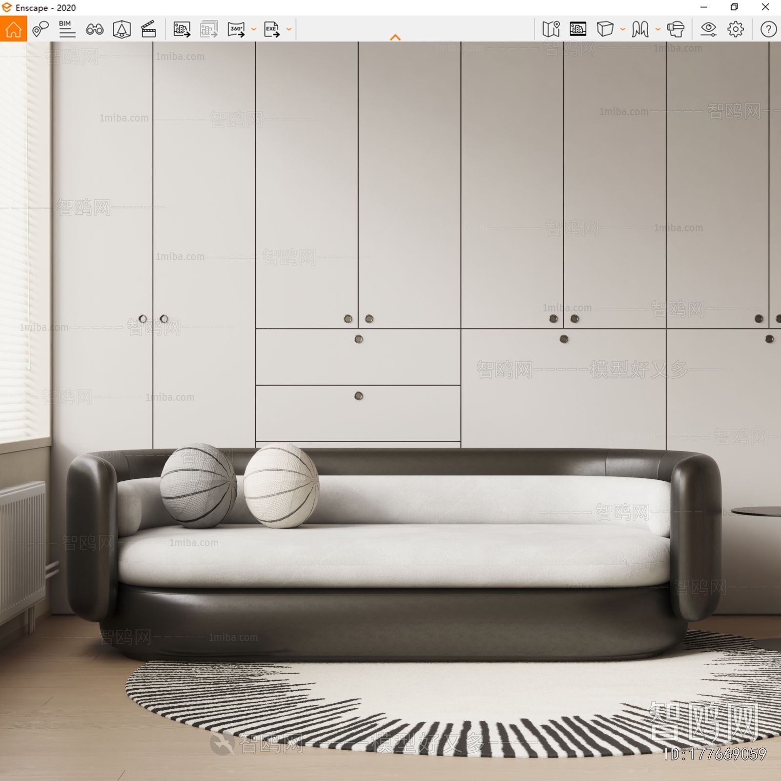
Task: Click Enscape logo in title bar
Action: pos(7,7)
